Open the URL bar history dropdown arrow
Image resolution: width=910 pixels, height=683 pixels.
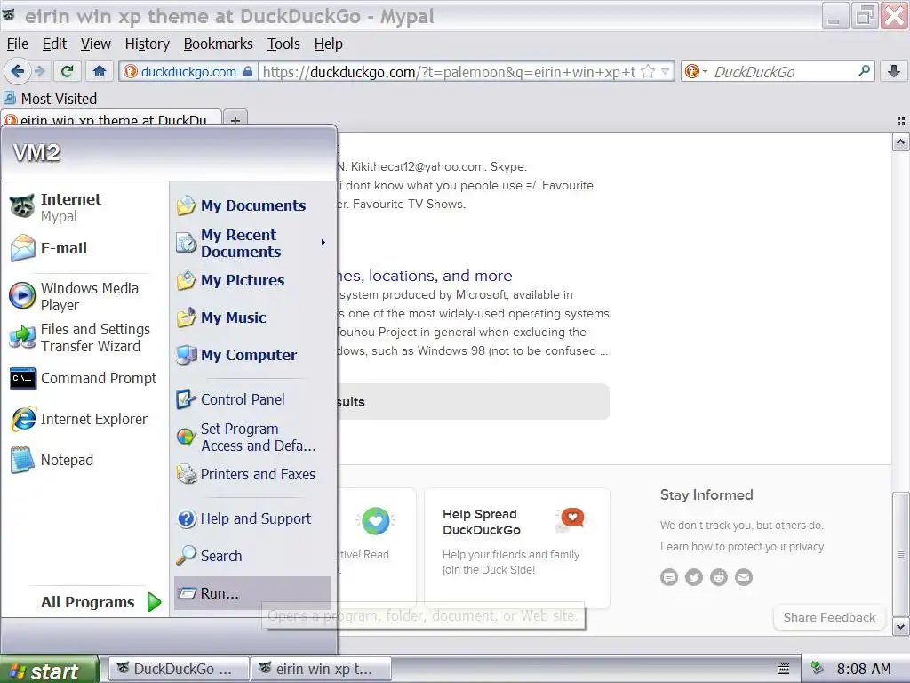(665, 71)
